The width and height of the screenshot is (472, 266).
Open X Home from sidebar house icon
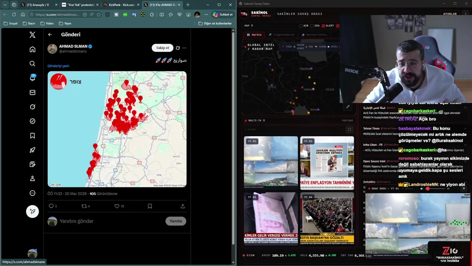coord(32,49)
